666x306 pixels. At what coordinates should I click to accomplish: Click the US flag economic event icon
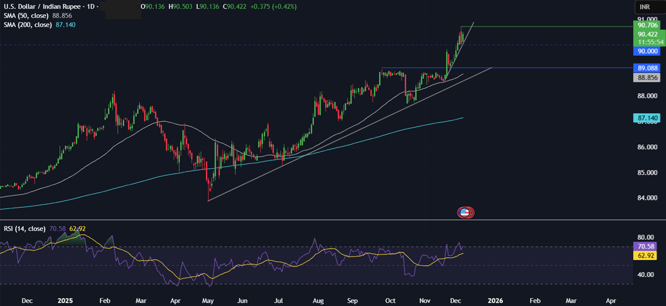[465, 213]
